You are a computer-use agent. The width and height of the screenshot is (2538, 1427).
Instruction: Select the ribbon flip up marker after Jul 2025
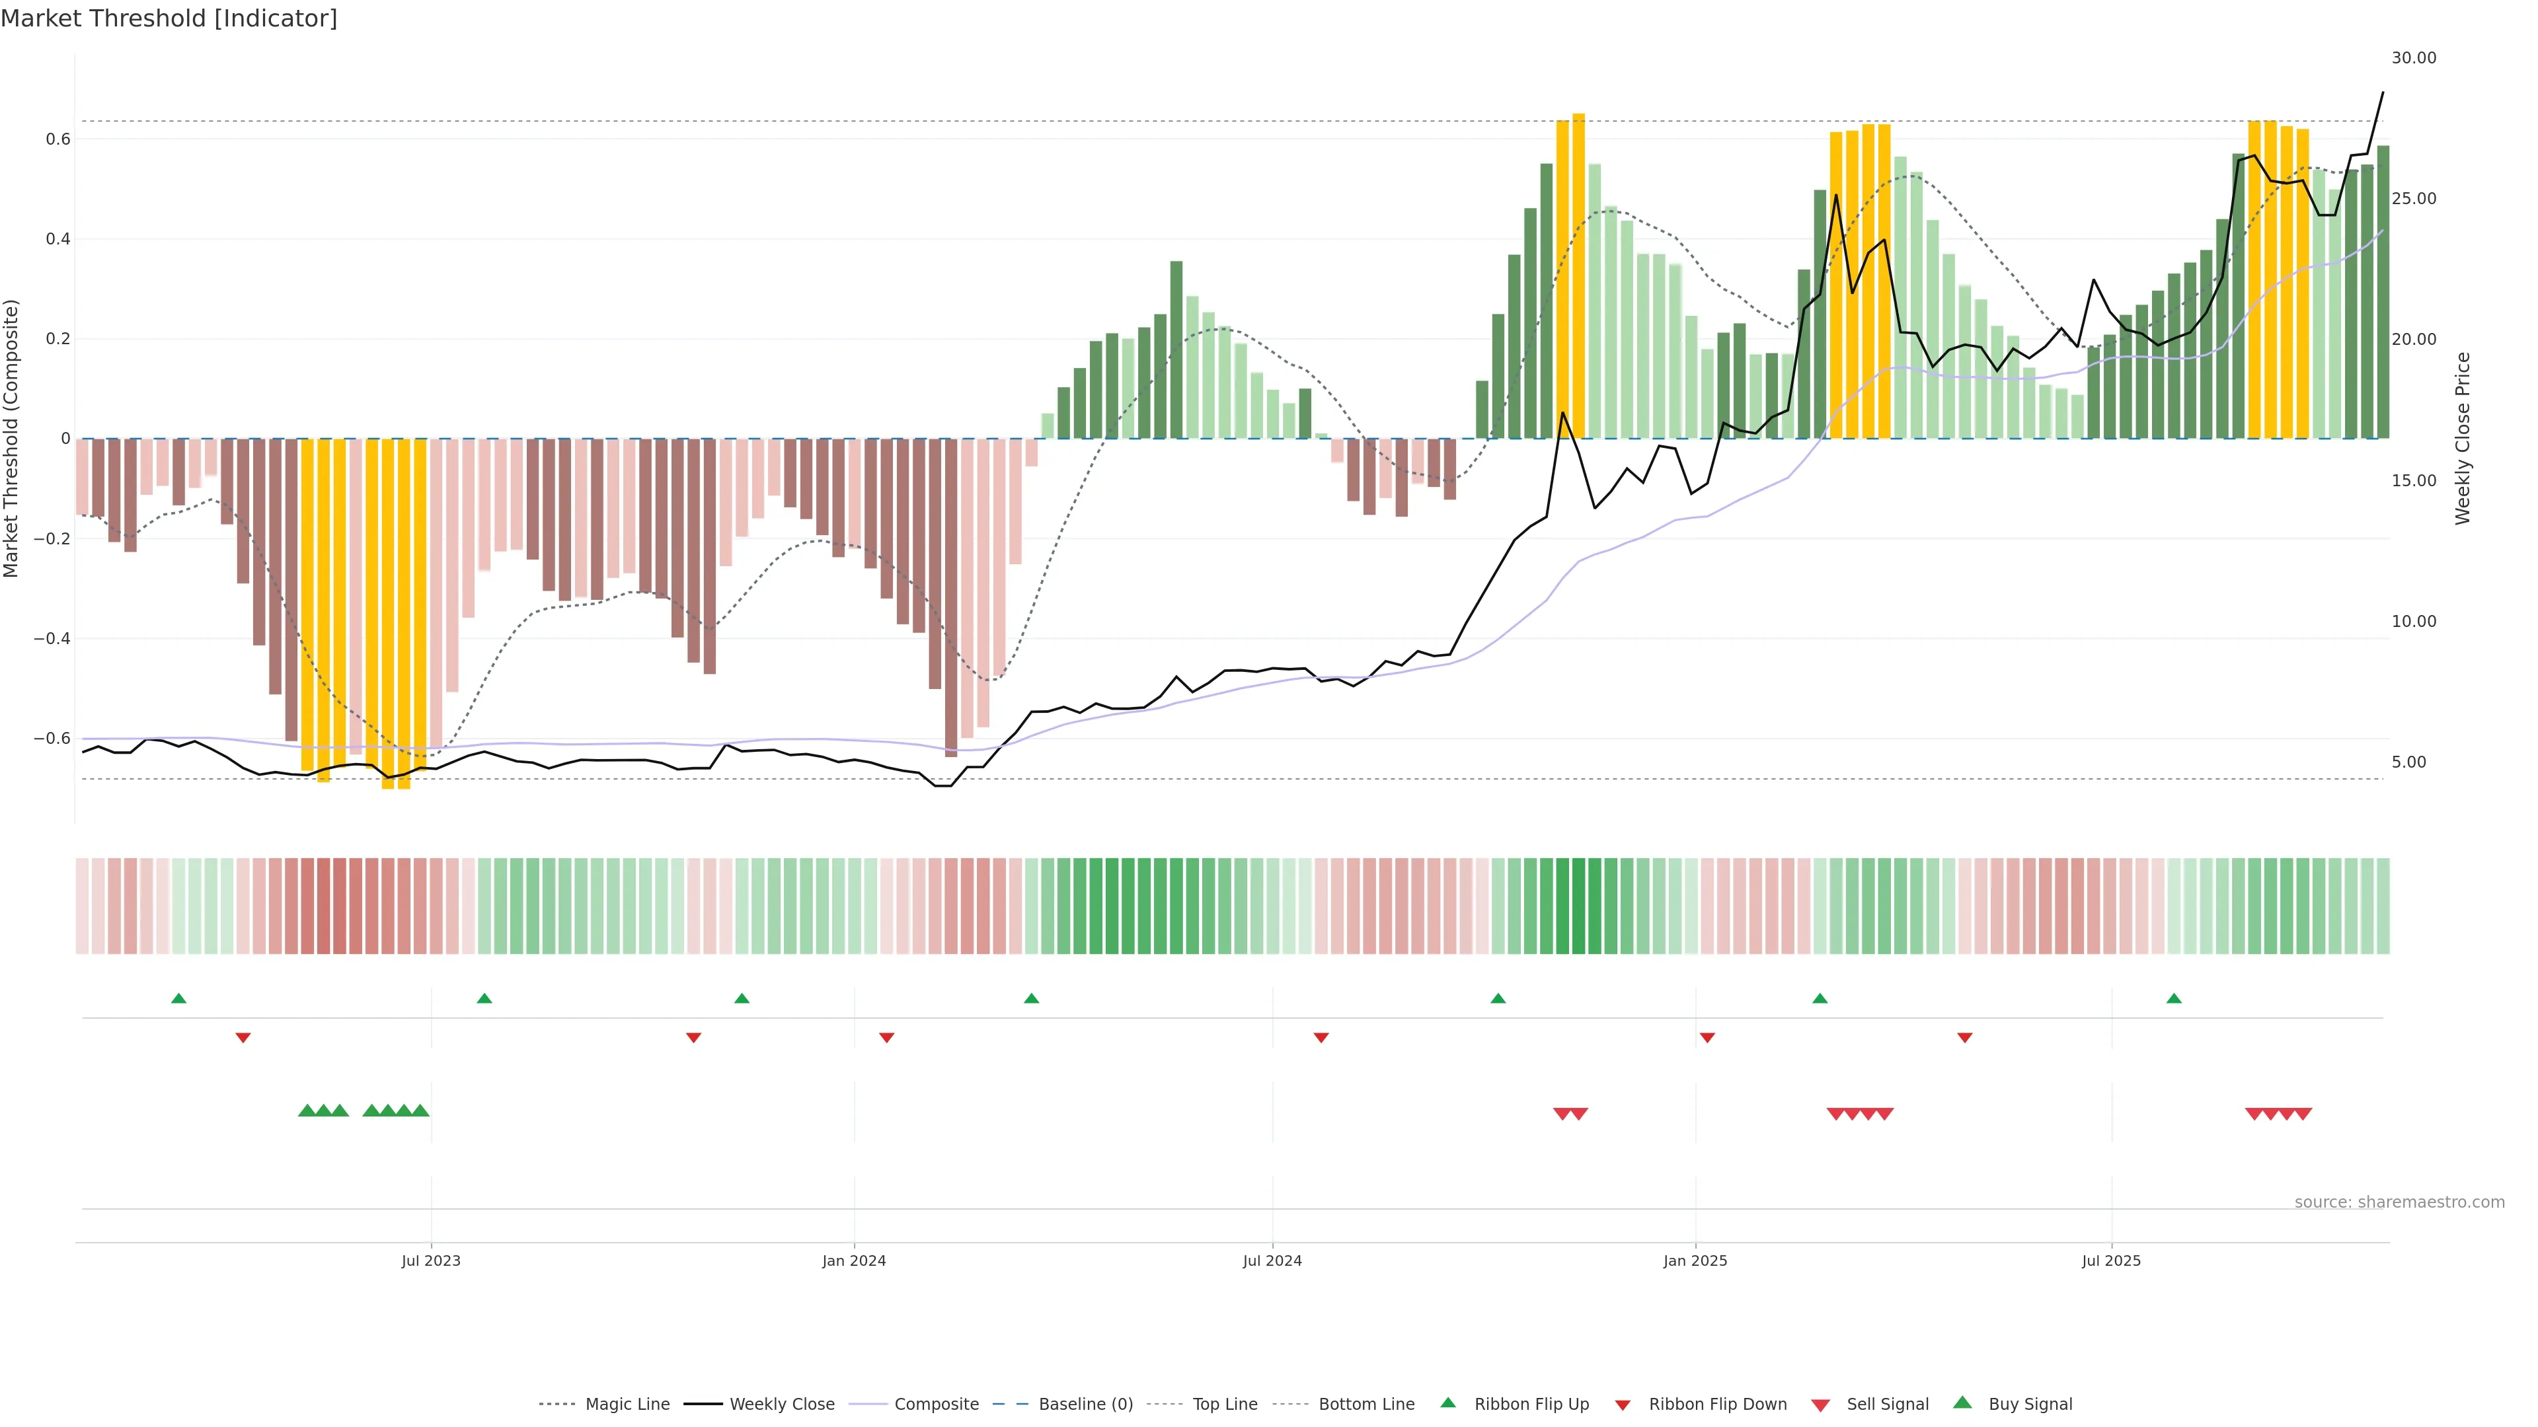point(2173,999)
